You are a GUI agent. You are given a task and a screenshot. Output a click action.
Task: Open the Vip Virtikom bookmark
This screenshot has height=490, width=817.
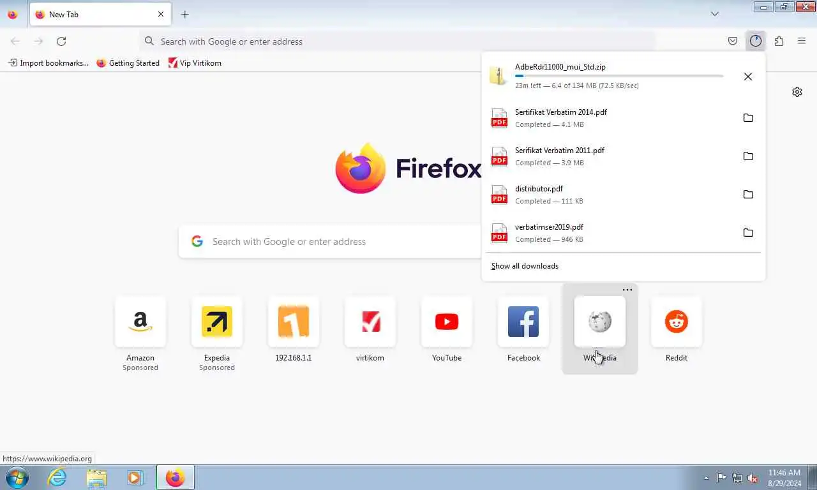click(x=195, y=63)
